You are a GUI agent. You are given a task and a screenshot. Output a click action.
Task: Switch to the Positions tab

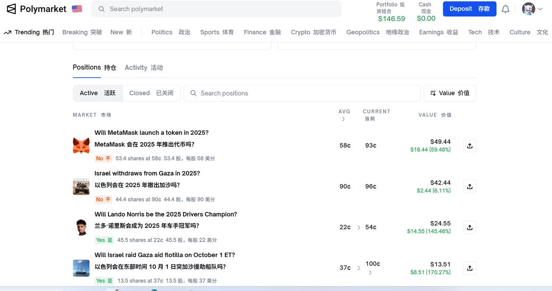tap(94, 68)
